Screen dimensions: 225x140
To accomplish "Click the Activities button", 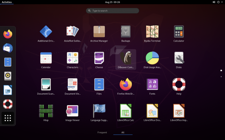I will (7, 2).
